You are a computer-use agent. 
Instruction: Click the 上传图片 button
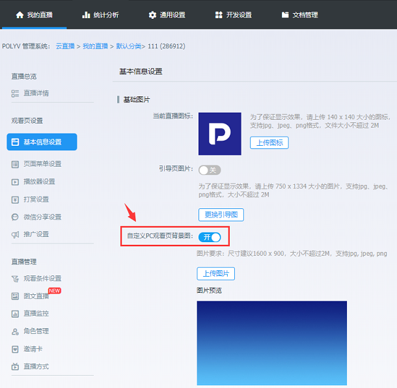pos(215,273)
